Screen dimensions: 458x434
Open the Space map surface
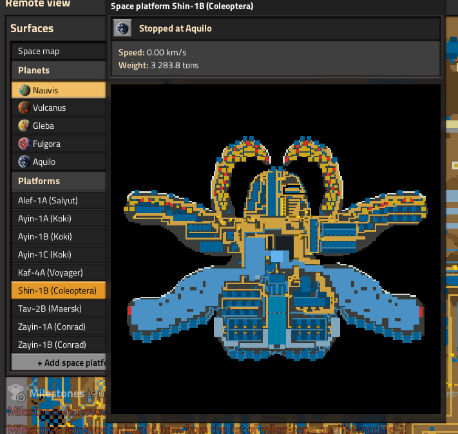(59, 52)
